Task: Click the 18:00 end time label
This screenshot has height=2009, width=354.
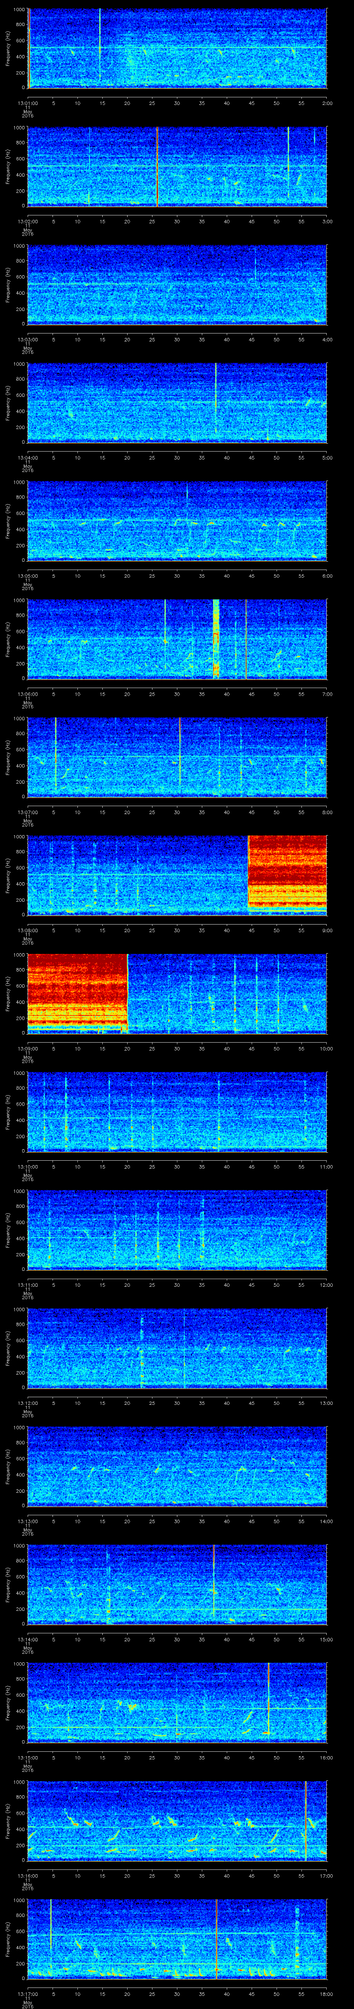Action: 327,1994
